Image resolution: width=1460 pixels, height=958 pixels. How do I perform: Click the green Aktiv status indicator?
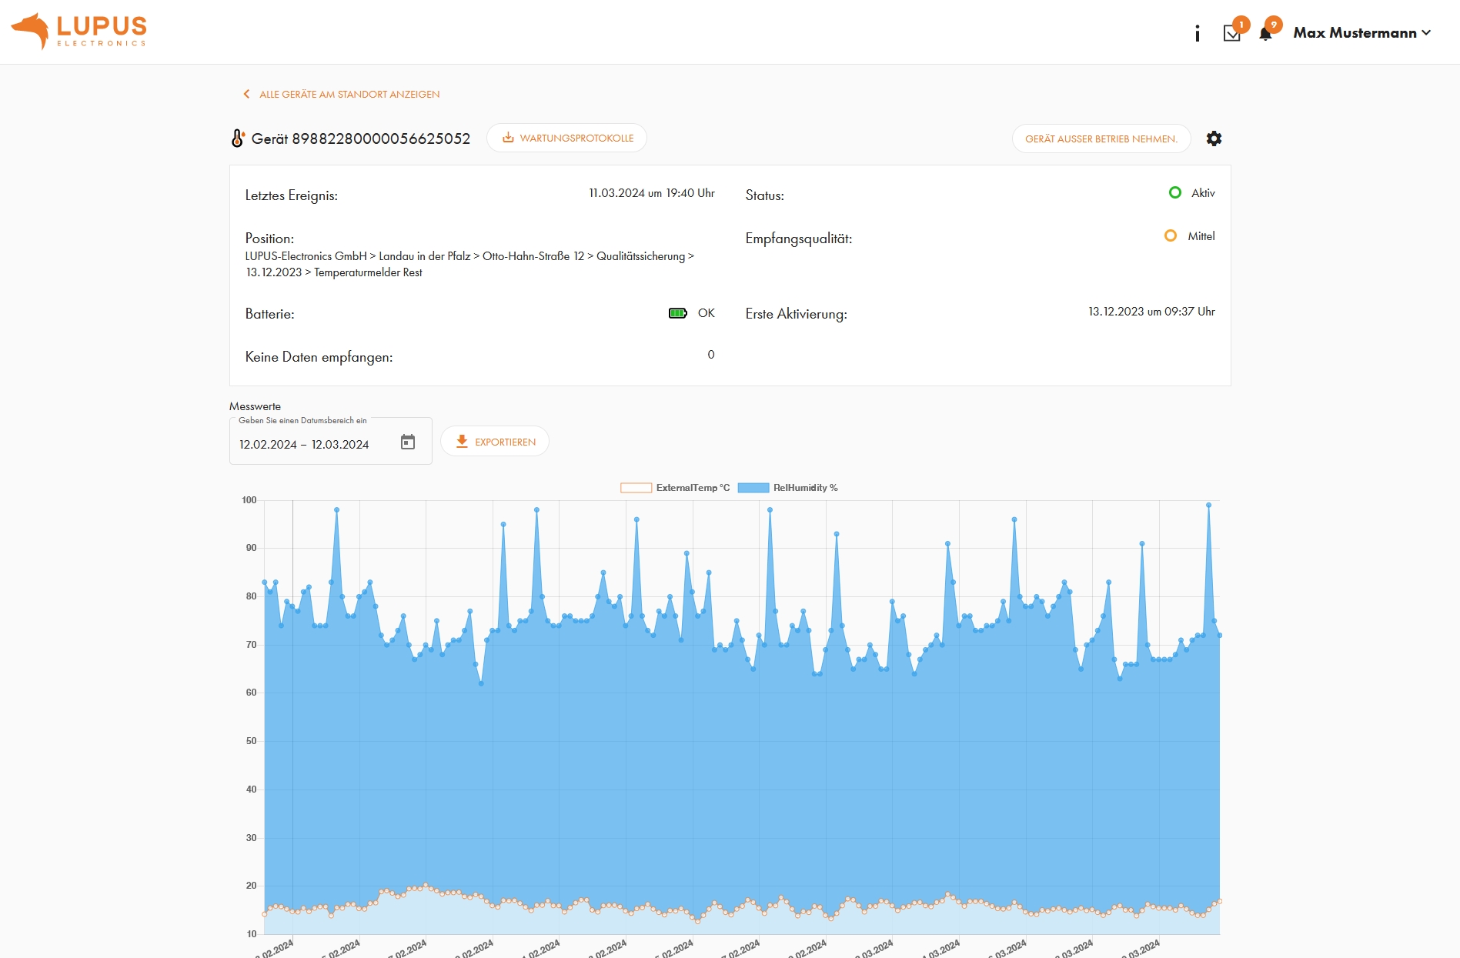(x=1174, y=193)
